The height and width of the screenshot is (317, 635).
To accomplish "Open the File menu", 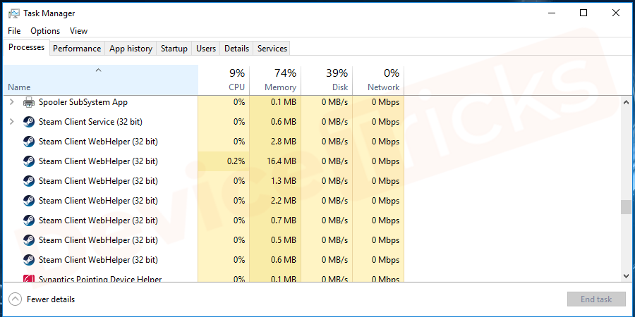I will [14, 31].
